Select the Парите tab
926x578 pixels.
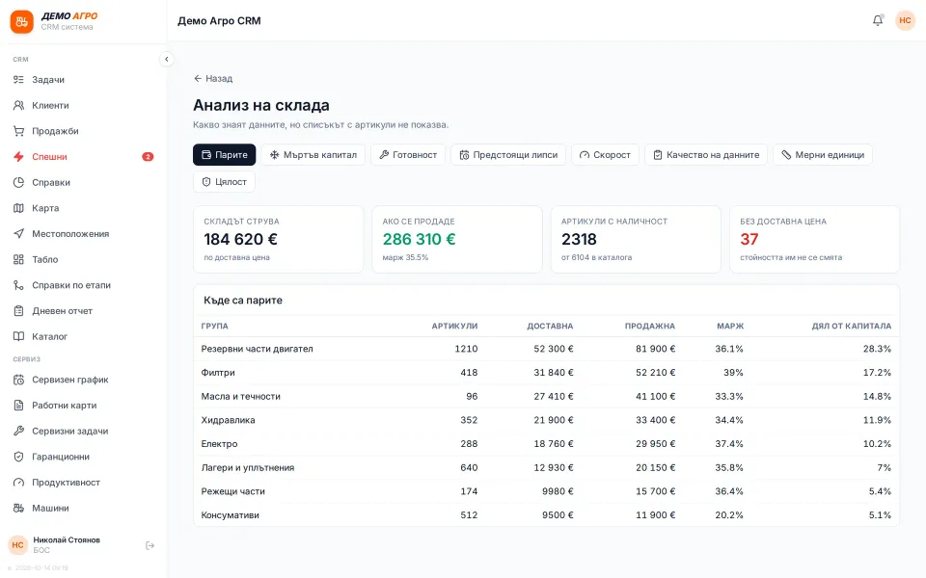225,154
